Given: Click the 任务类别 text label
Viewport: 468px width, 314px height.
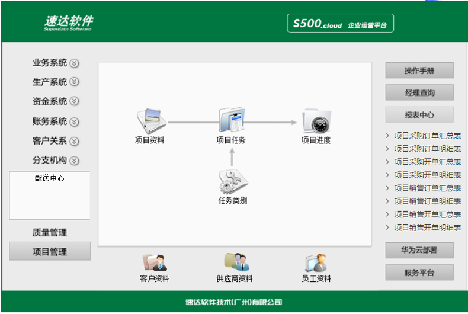Looking at the screenshot, I should pyautogui.click(x=233, y=201).
